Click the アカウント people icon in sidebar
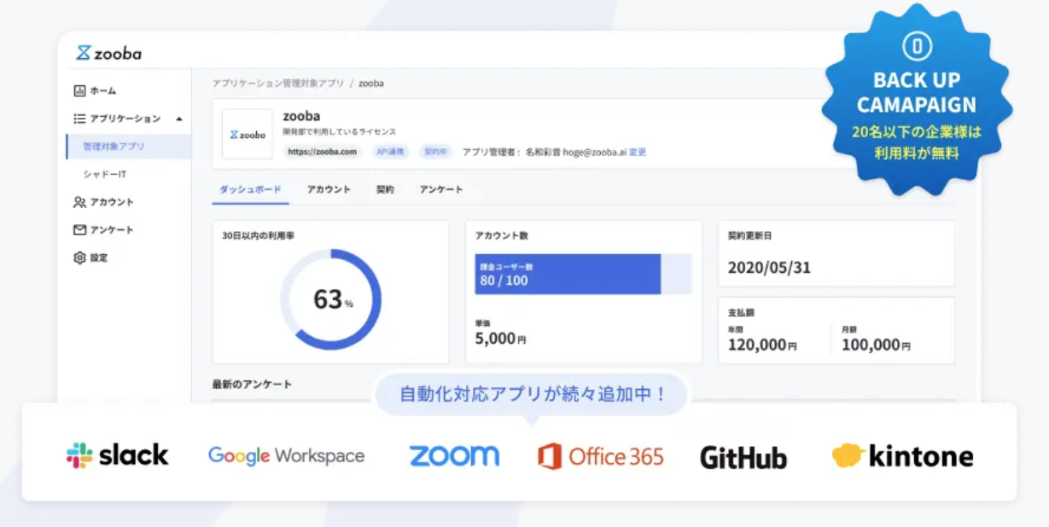This screenshot has height=527, width=1049. pos(79,202)
